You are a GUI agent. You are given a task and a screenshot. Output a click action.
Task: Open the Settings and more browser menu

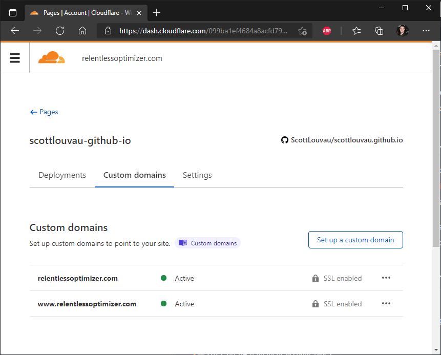(x=426, y=31)
